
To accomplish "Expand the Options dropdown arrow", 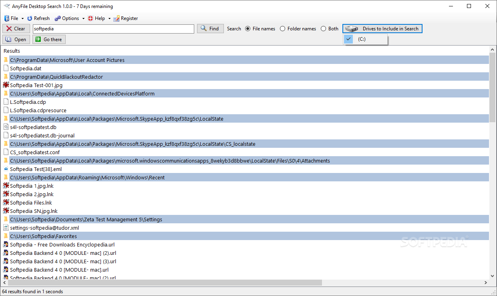I will tap(83, 18).
